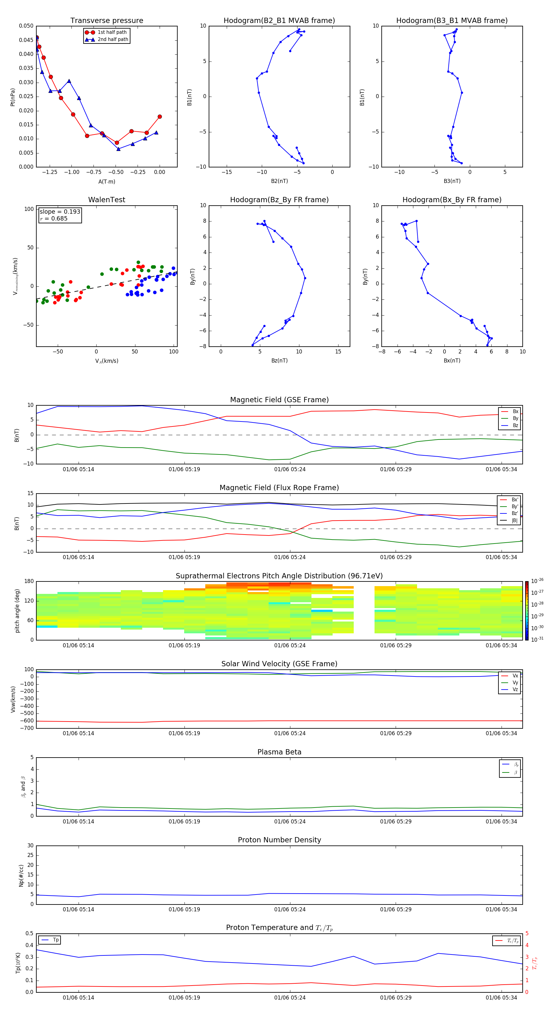Select the 'Tp(10^6K)' axis label

[18, 963]
